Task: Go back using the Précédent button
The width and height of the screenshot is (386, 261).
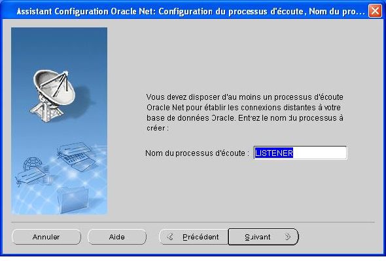Action: pos(194,237)
